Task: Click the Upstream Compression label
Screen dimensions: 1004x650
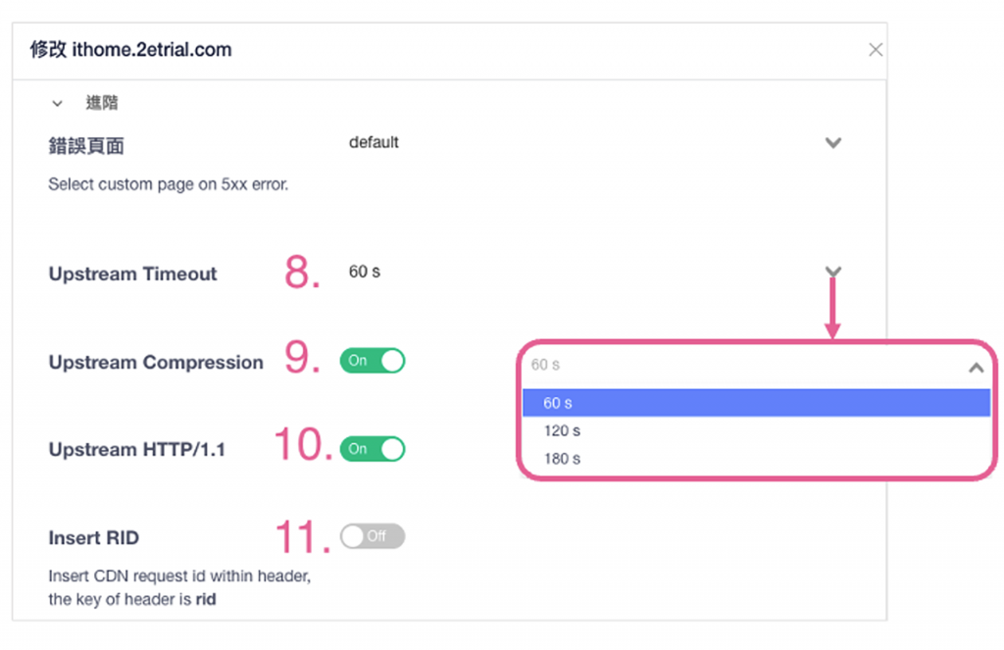Action: point(156,363)
